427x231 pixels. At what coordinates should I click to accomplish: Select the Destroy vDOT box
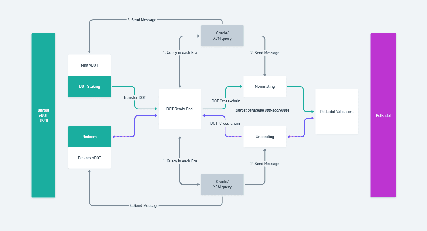point(90,158)
